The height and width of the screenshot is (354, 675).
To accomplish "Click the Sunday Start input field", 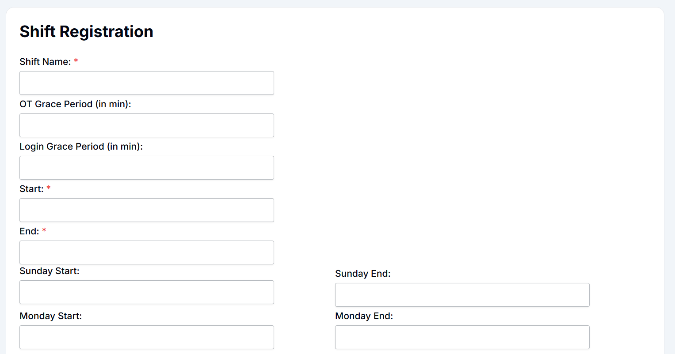I will point(146,292).
